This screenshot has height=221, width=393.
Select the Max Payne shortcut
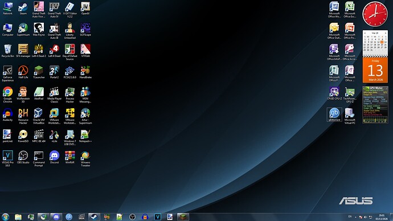click(x=39, y=30)
